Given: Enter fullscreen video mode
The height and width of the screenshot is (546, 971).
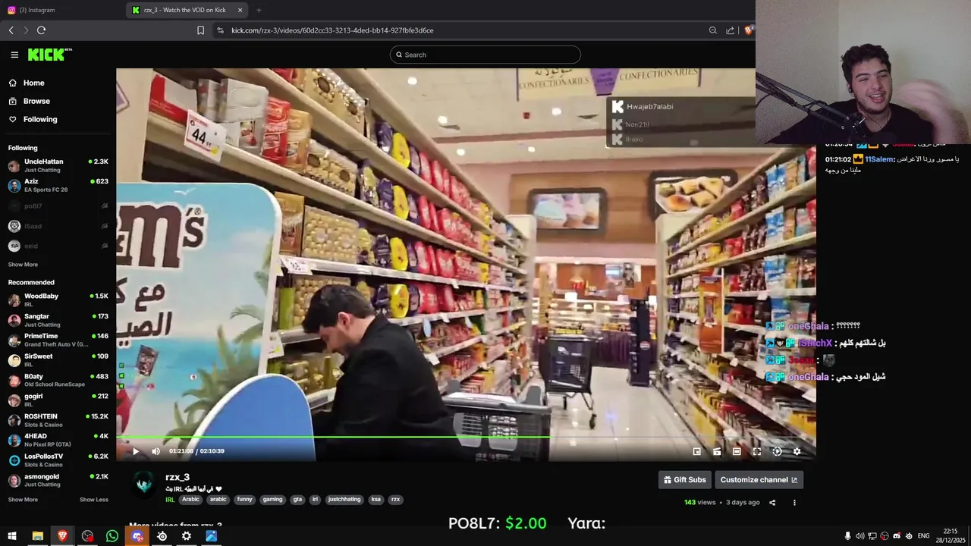Looking at the screenshot, I should point(756,451).
